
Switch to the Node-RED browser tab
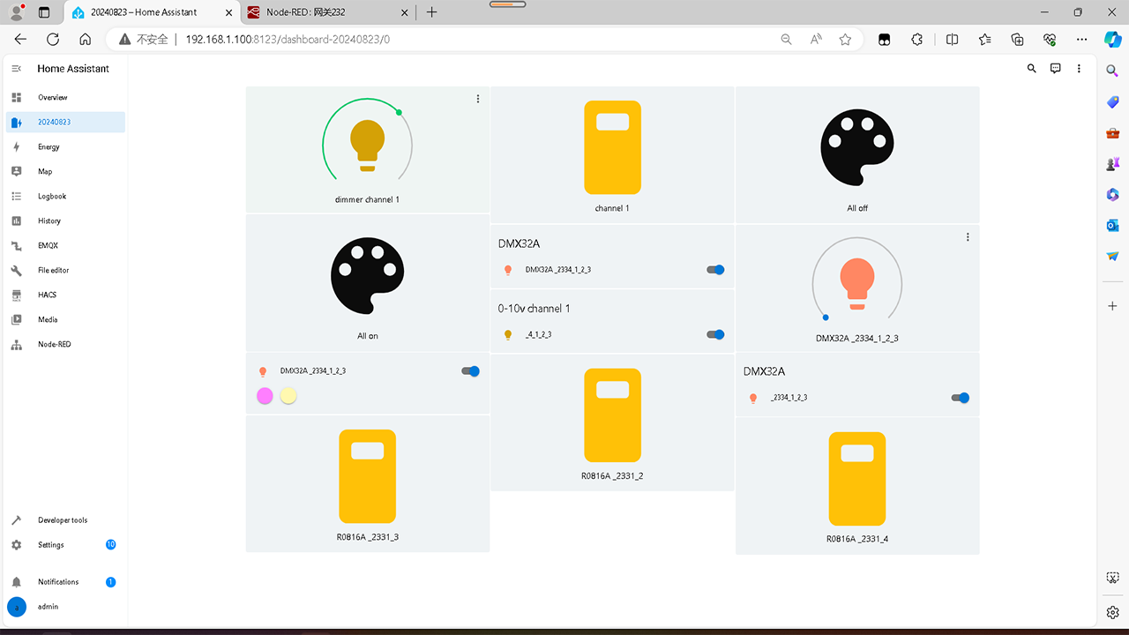[326, 12]
